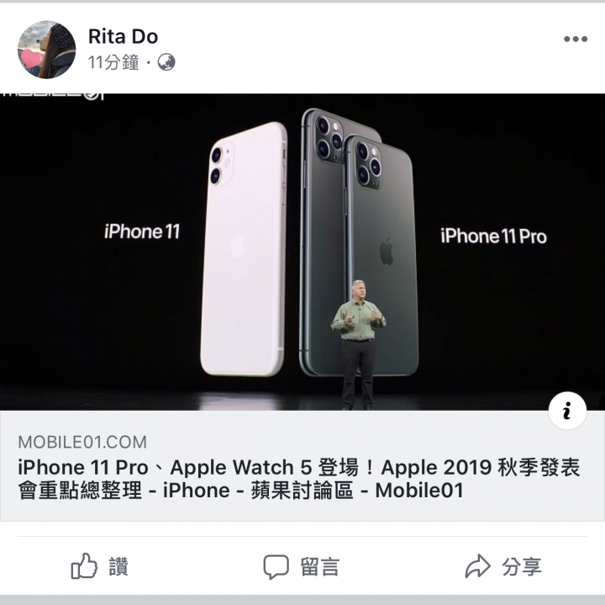Open the three-dot post options menu
Viewport: 605px width, 605px height.
click(576, 39)
